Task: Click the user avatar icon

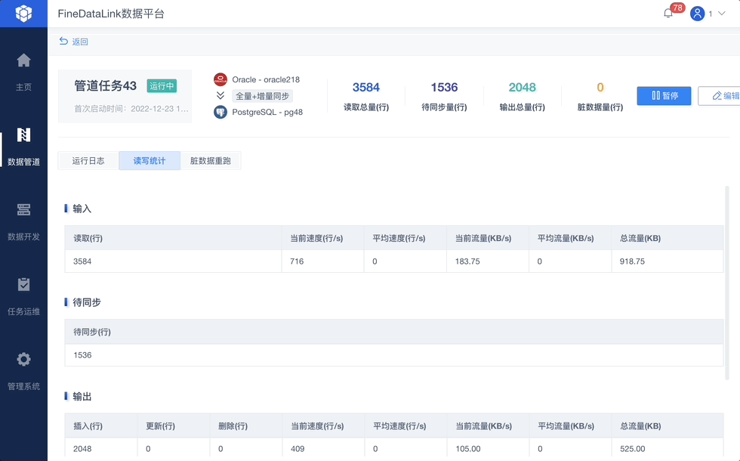Action: [x=697, y=14]
